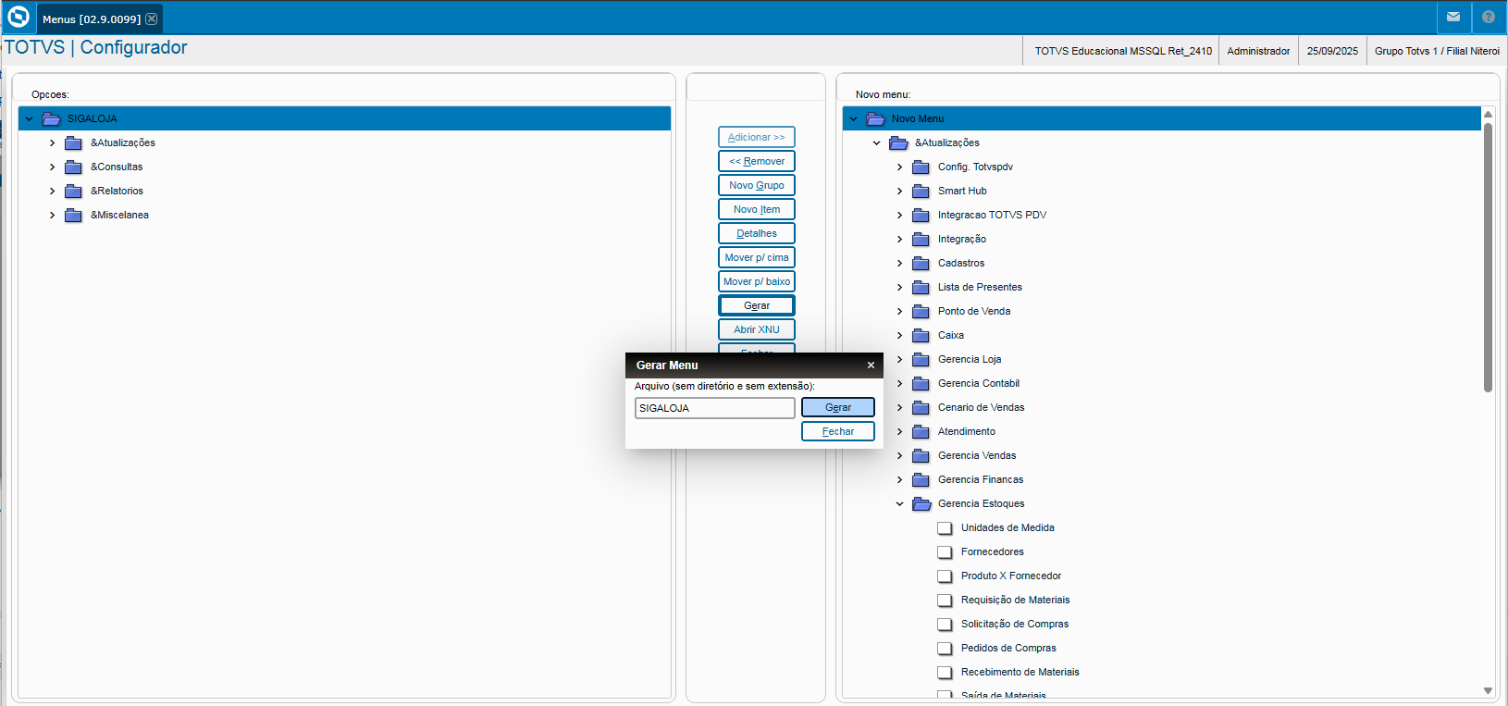Image resolution: width=1508 pixels, height=706 pixels.
Task: Click the TOTVS logo icon
Action: 19,18
